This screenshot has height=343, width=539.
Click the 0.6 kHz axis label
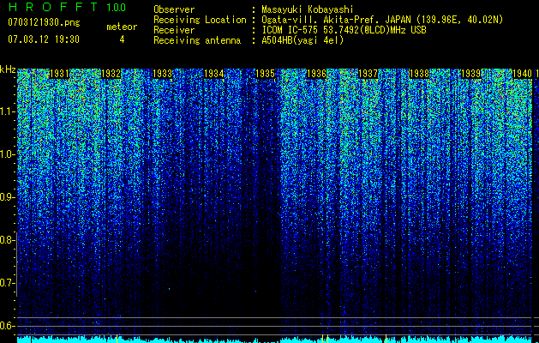coord(7,326)
